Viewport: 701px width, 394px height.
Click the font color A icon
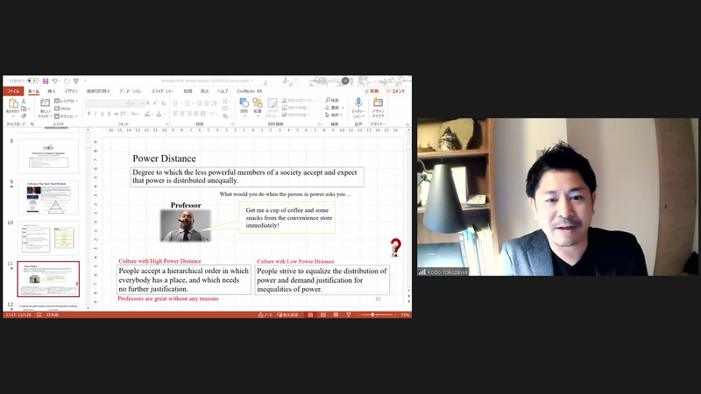tap(159, 114)
